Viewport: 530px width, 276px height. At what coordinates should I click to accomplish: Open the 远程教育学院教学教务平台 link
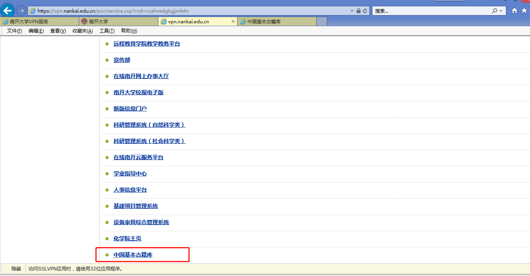(x=147, y=44)
